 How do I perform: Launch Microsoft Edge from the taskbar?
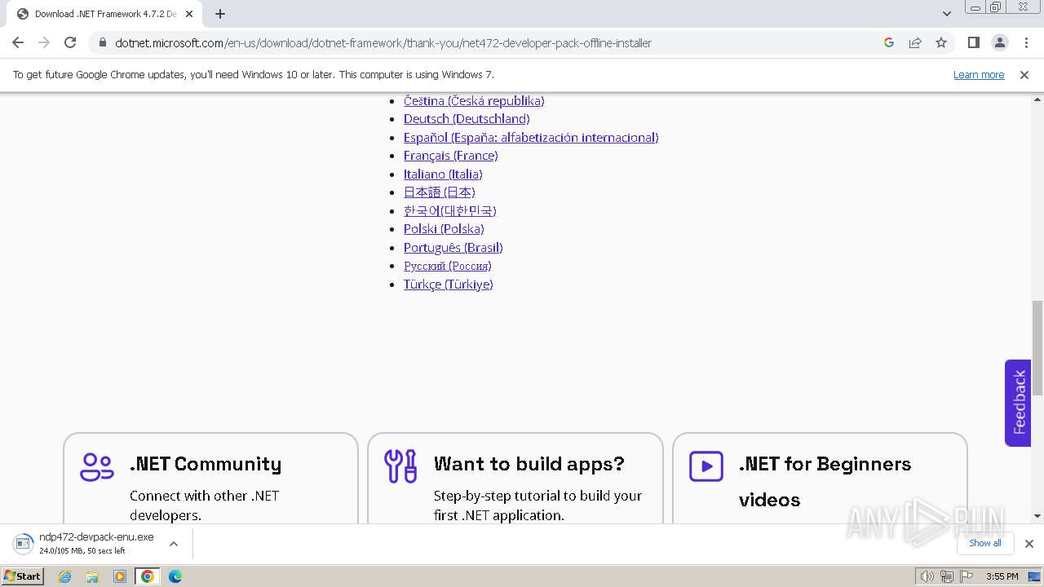click(175, 576)
